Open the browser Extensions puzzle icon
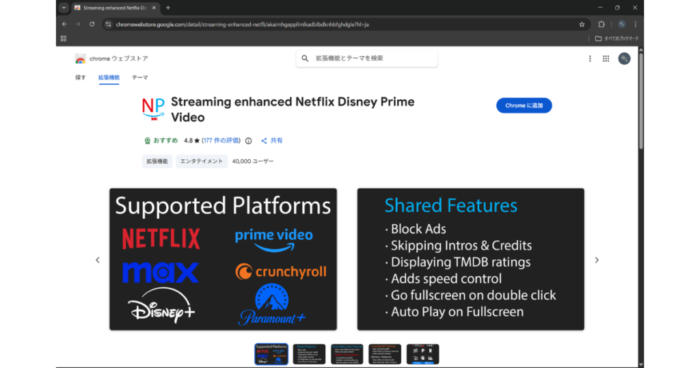The image size is (700, 368). [x=602, y=24]
